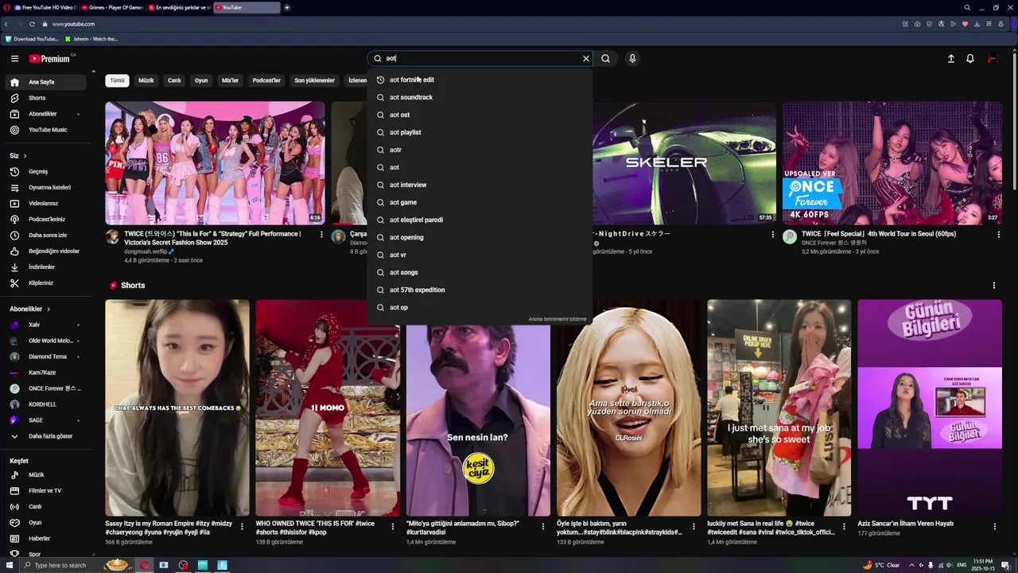Open 'Sen nesin lan?' short thumbnail
1018x573 pixels.
tap(478, 407)
